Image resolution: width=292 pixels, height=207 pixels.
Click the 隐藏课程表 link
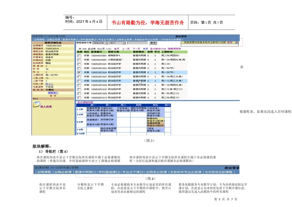pos(174,49)
